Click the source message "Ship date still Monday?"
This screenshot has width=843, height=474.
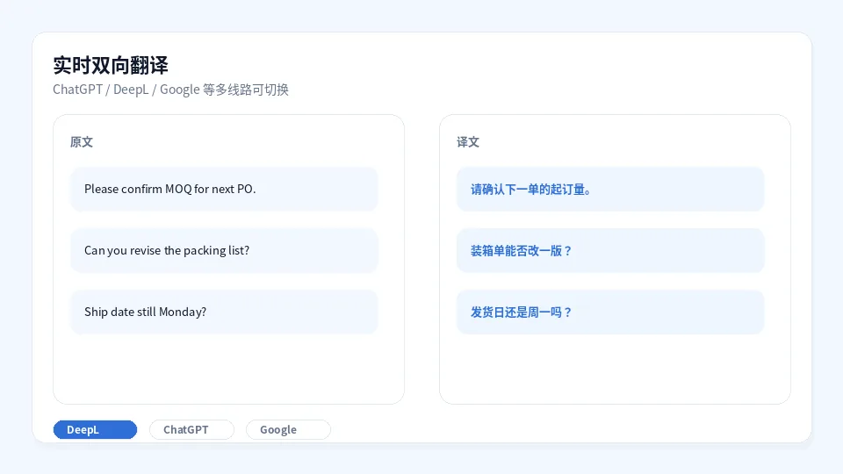tap(224, 312)
